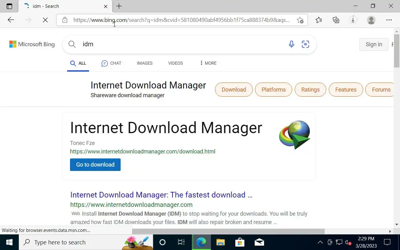Click the address bar URL

click(182, 20)
